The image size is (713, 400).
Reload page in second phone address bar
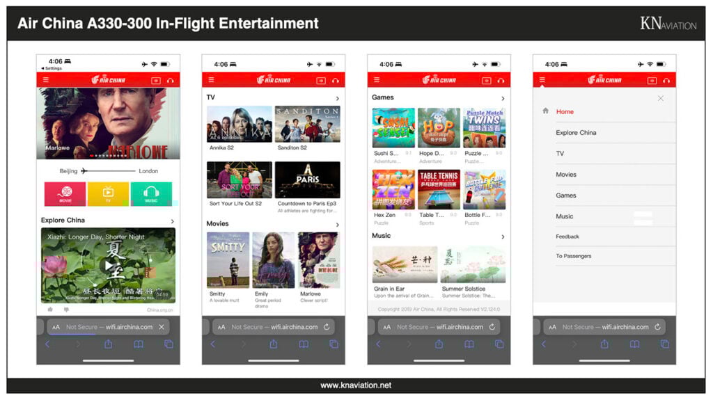tap(327, 327)
